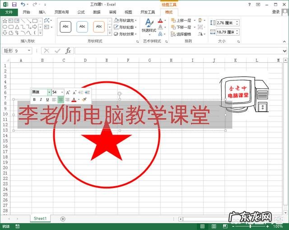Apply WordArt text fill color A
The height and width of the screenshot is (230, 289).
click(160, 20)
